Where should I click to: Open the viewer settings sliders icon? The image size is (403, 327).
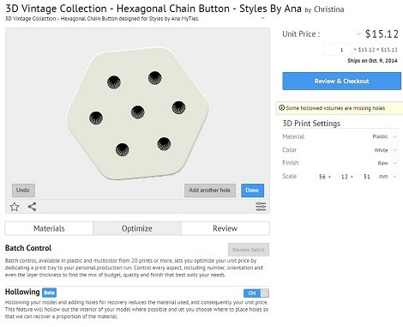(261, 207)
